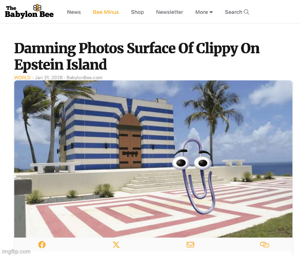Open the More menu
The width and height of the screenshot is (300, 256).
[x=204, y=12]
